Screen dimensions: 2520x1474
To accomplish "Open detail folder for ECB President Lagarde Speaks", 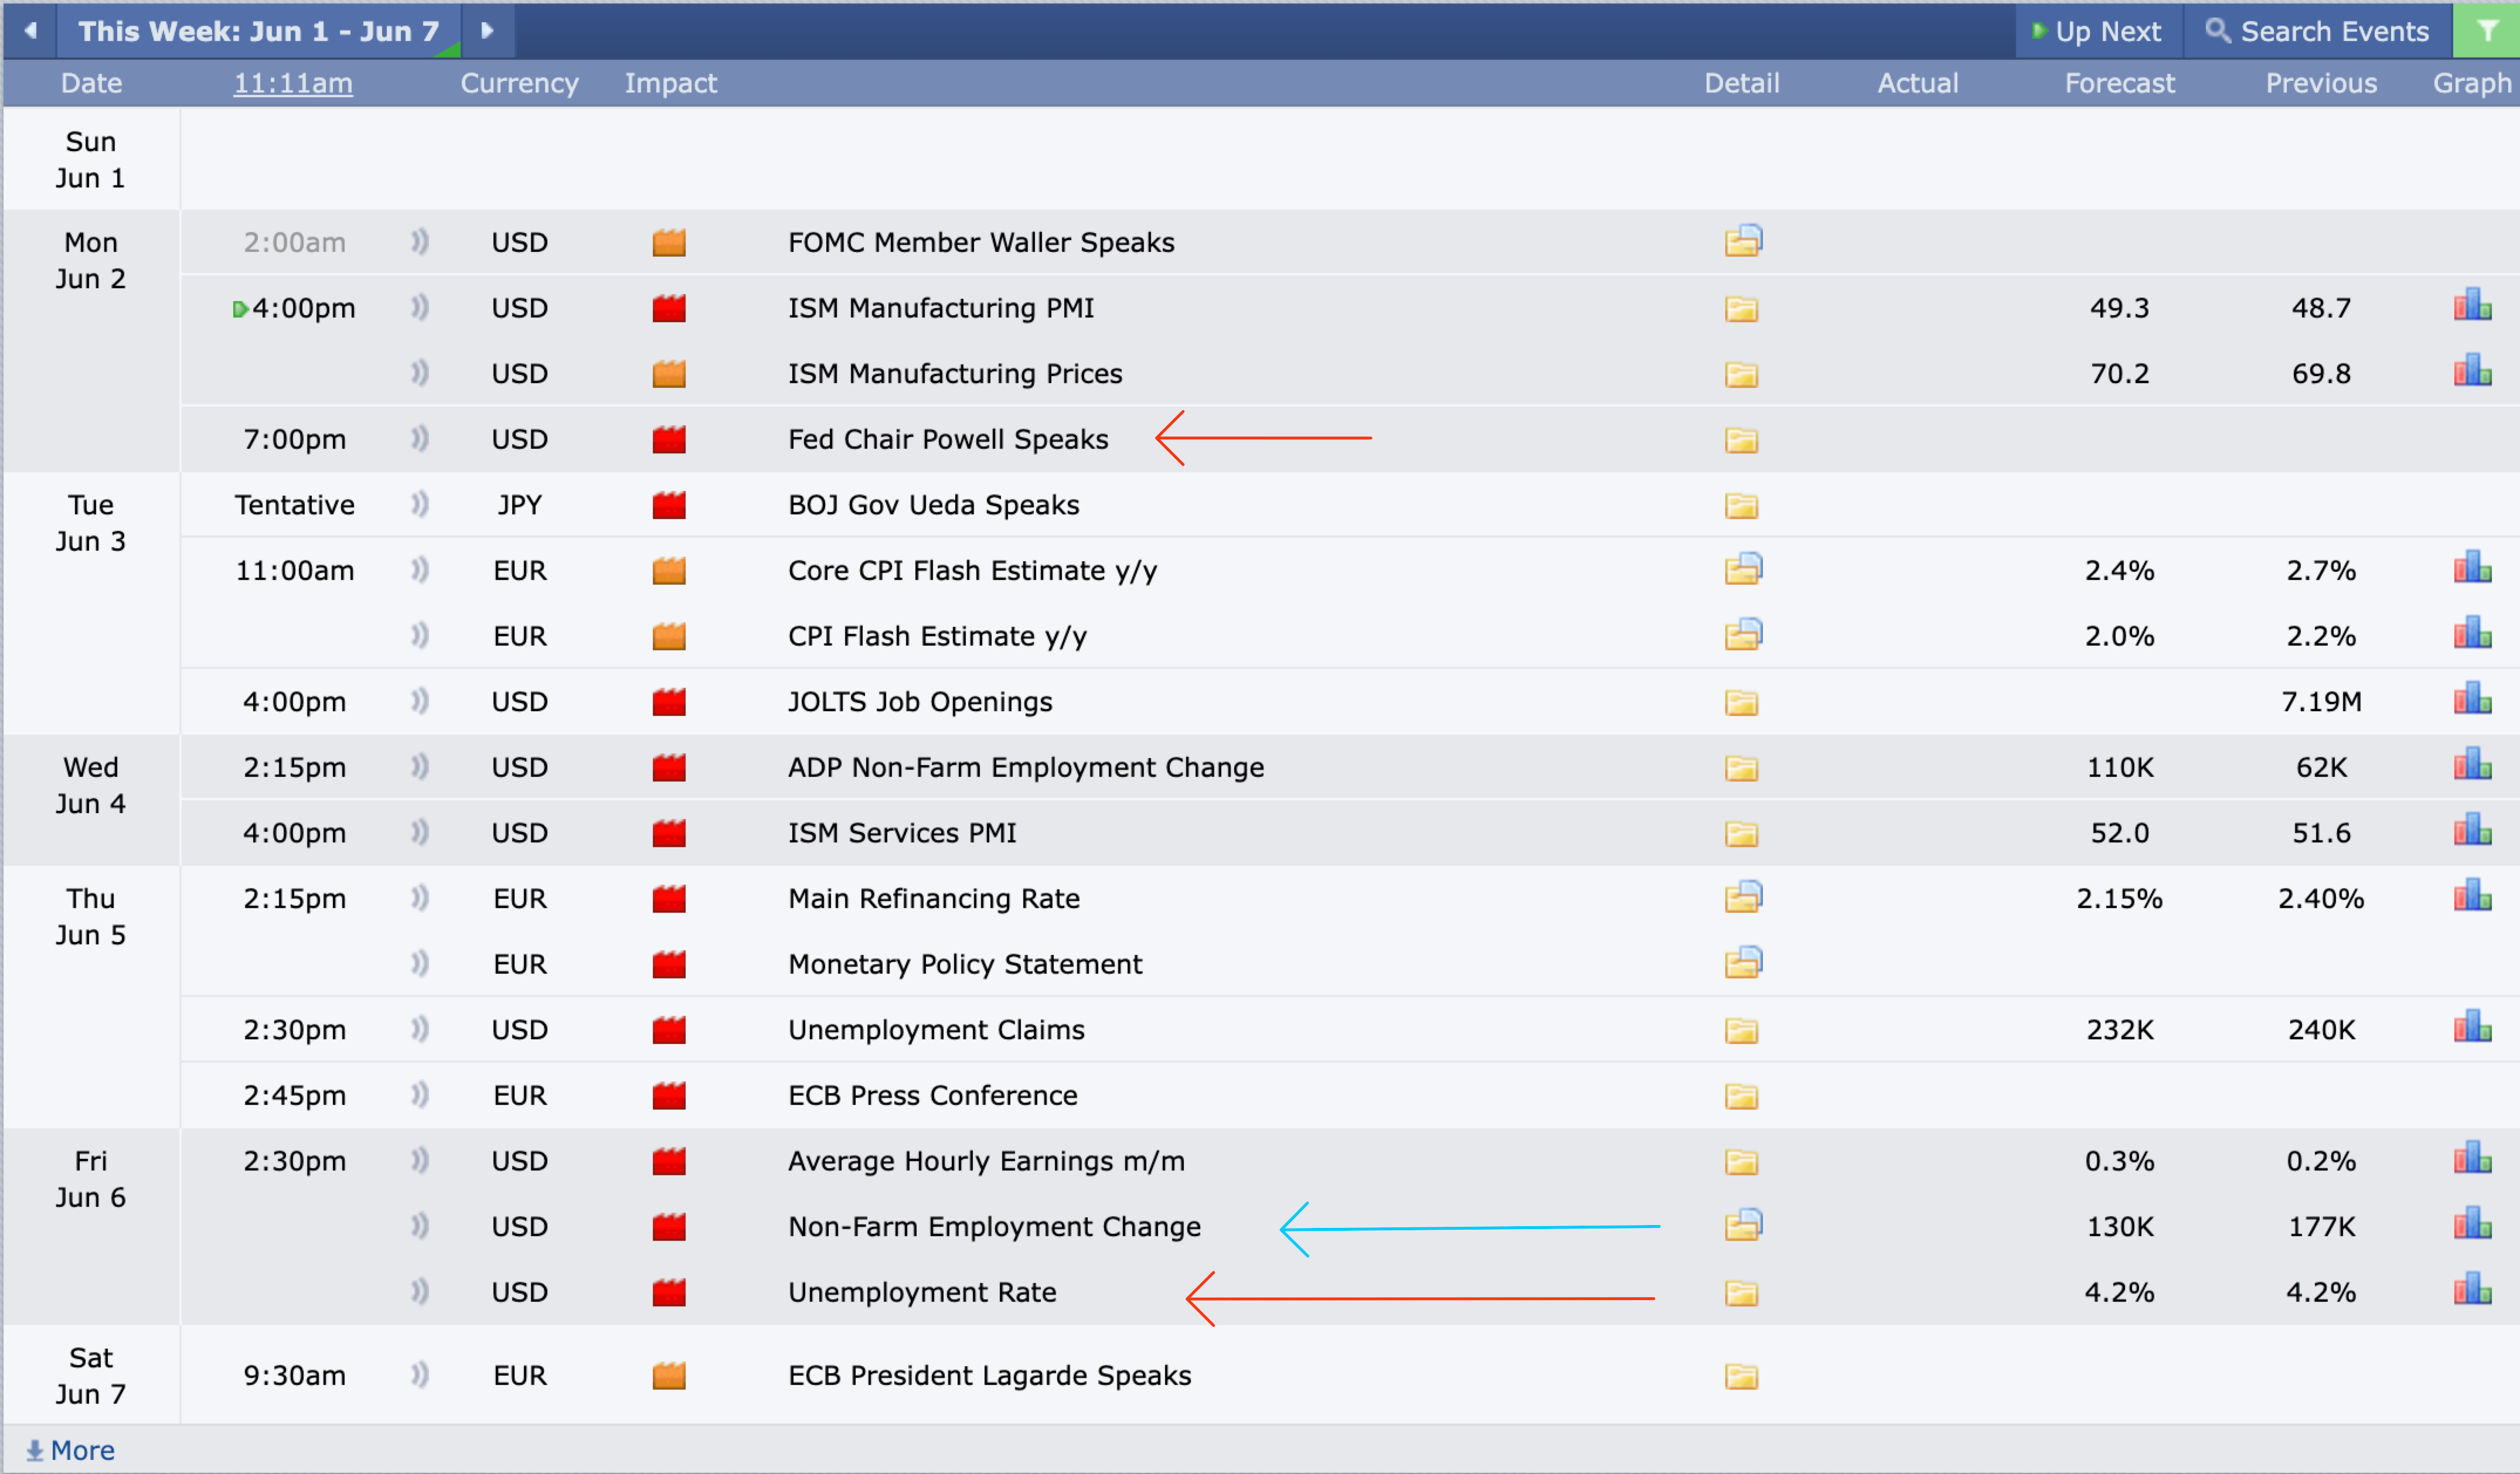I will point(1741,1377).
